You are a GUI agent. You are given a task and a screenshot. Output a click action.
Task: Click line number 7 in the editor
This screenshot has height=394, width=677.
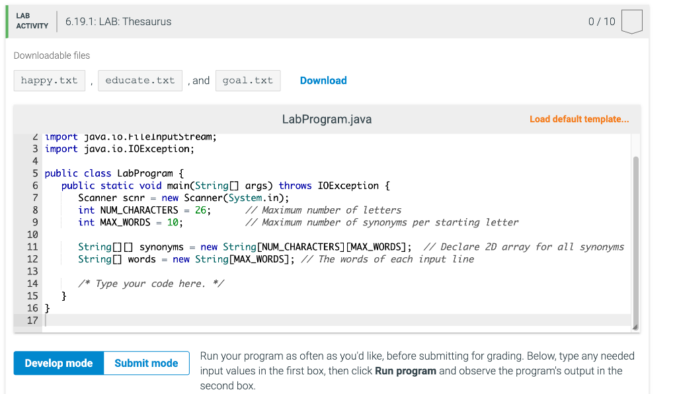coord(34,197)
